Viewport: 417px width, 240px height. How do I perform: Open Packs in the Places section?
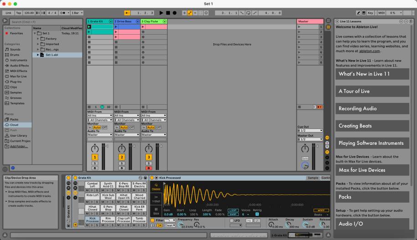[14, 119]
